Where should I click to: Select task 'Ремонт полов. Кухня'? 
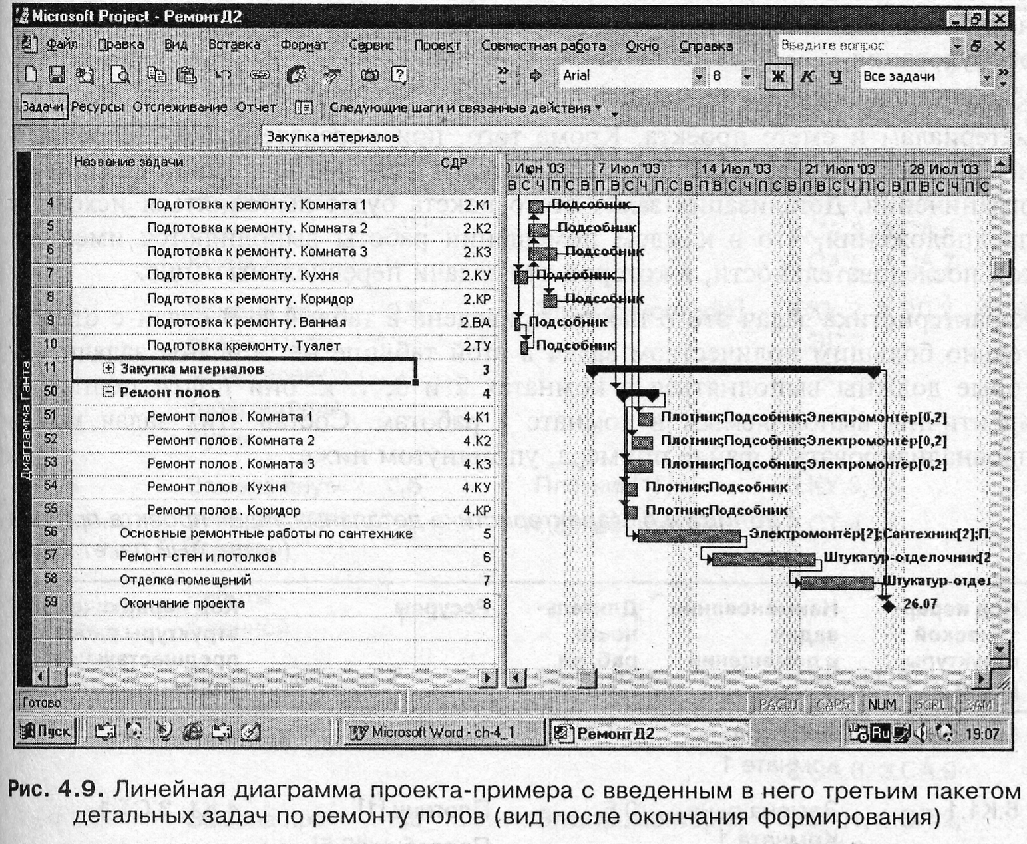[x=216, y=487]
